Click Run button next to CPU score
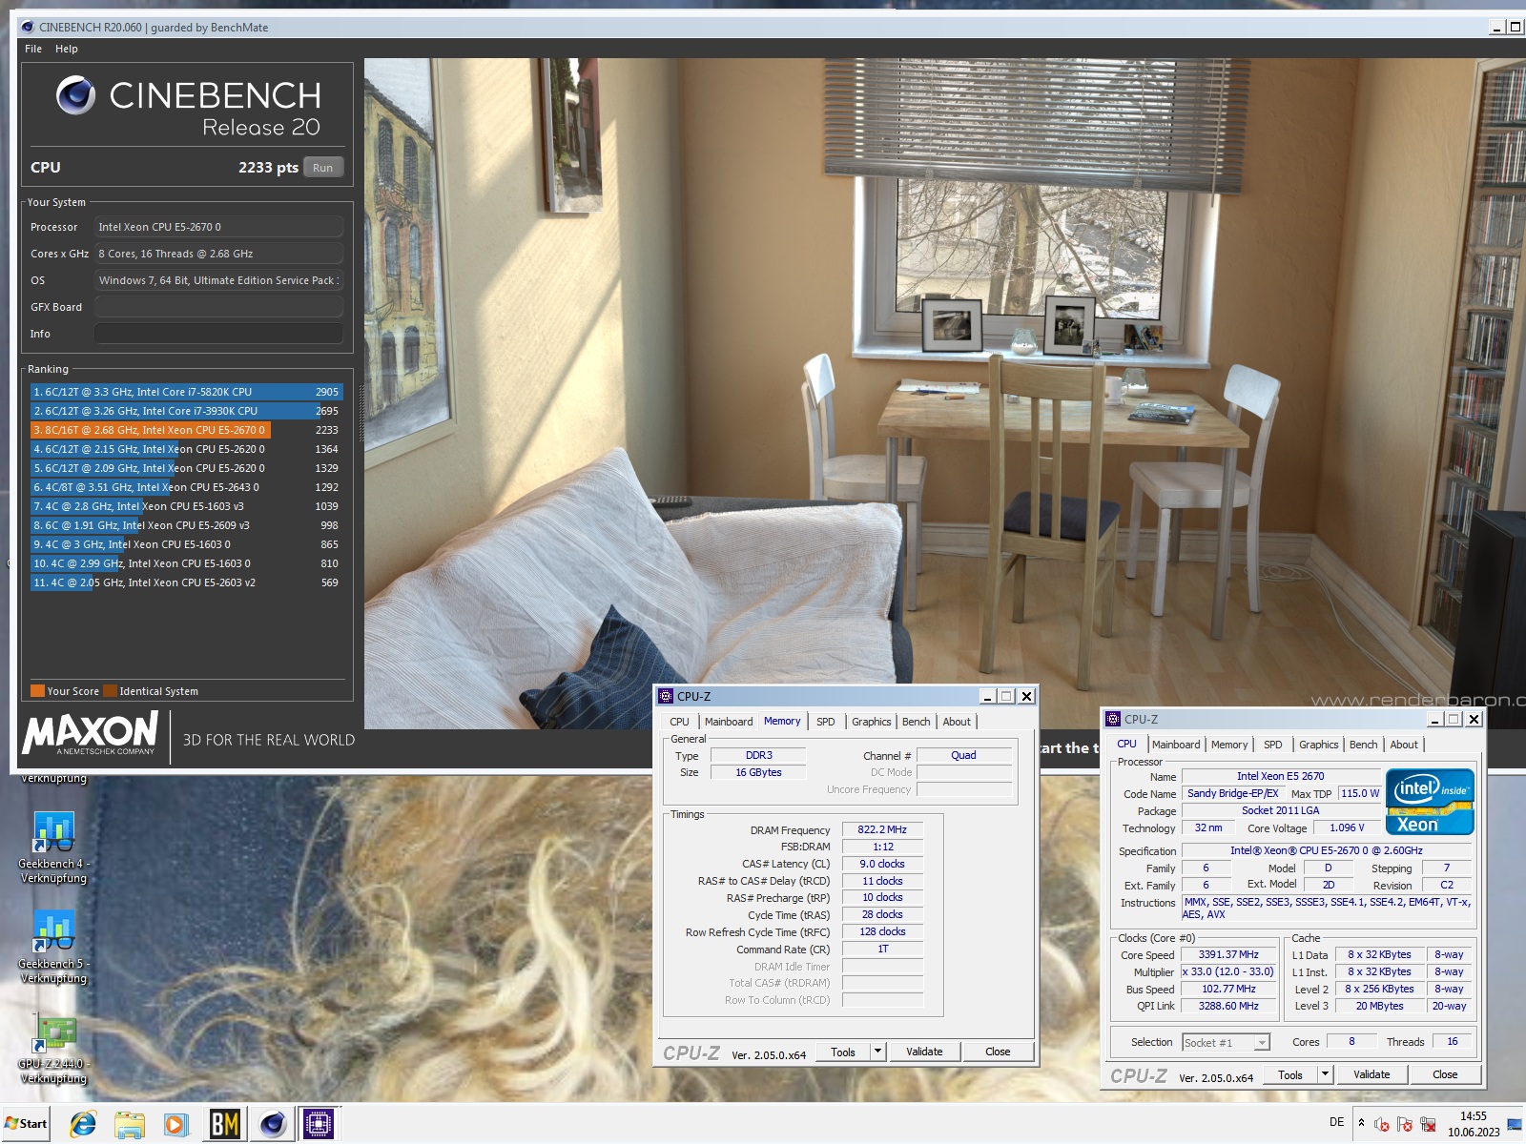 click(x=323, y=168)
